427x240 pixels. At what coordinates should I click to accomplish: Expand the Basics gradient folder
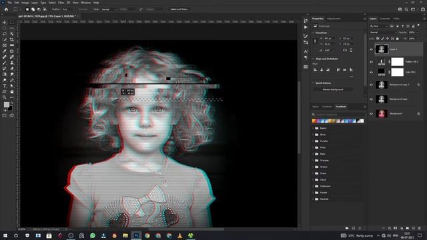coord(314,128)
